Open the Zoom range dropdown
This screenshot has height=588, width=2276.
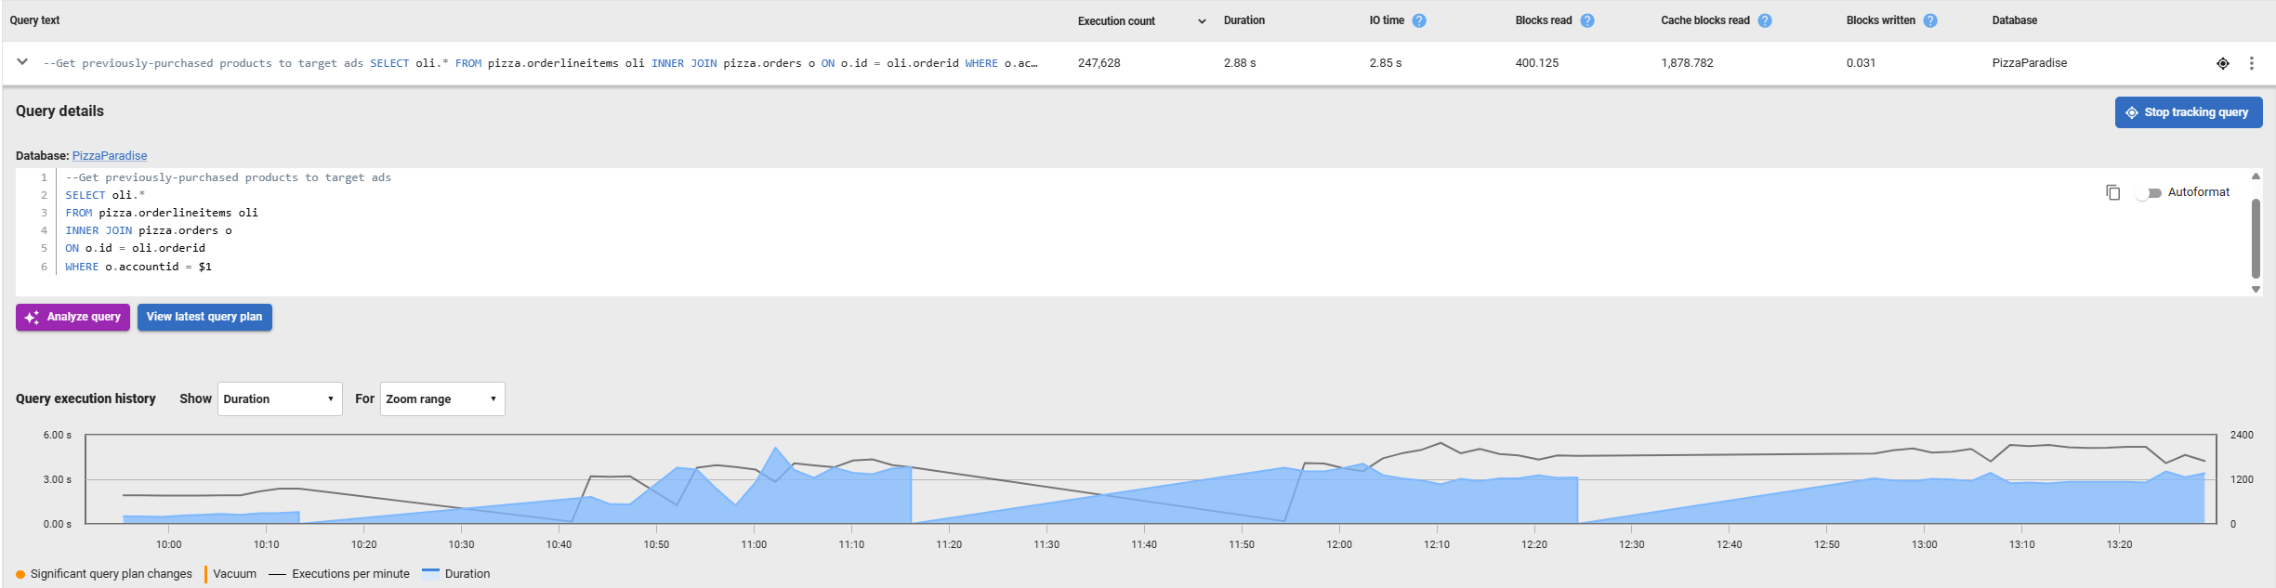coord(441,399)
